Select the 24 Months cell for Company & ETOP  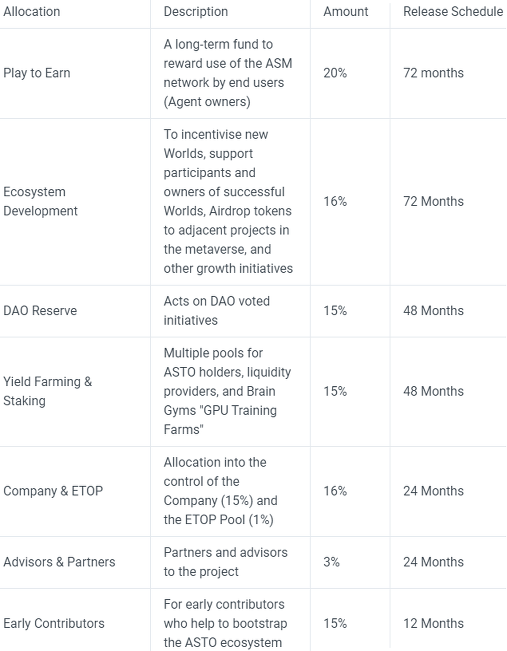coord(433,491)
